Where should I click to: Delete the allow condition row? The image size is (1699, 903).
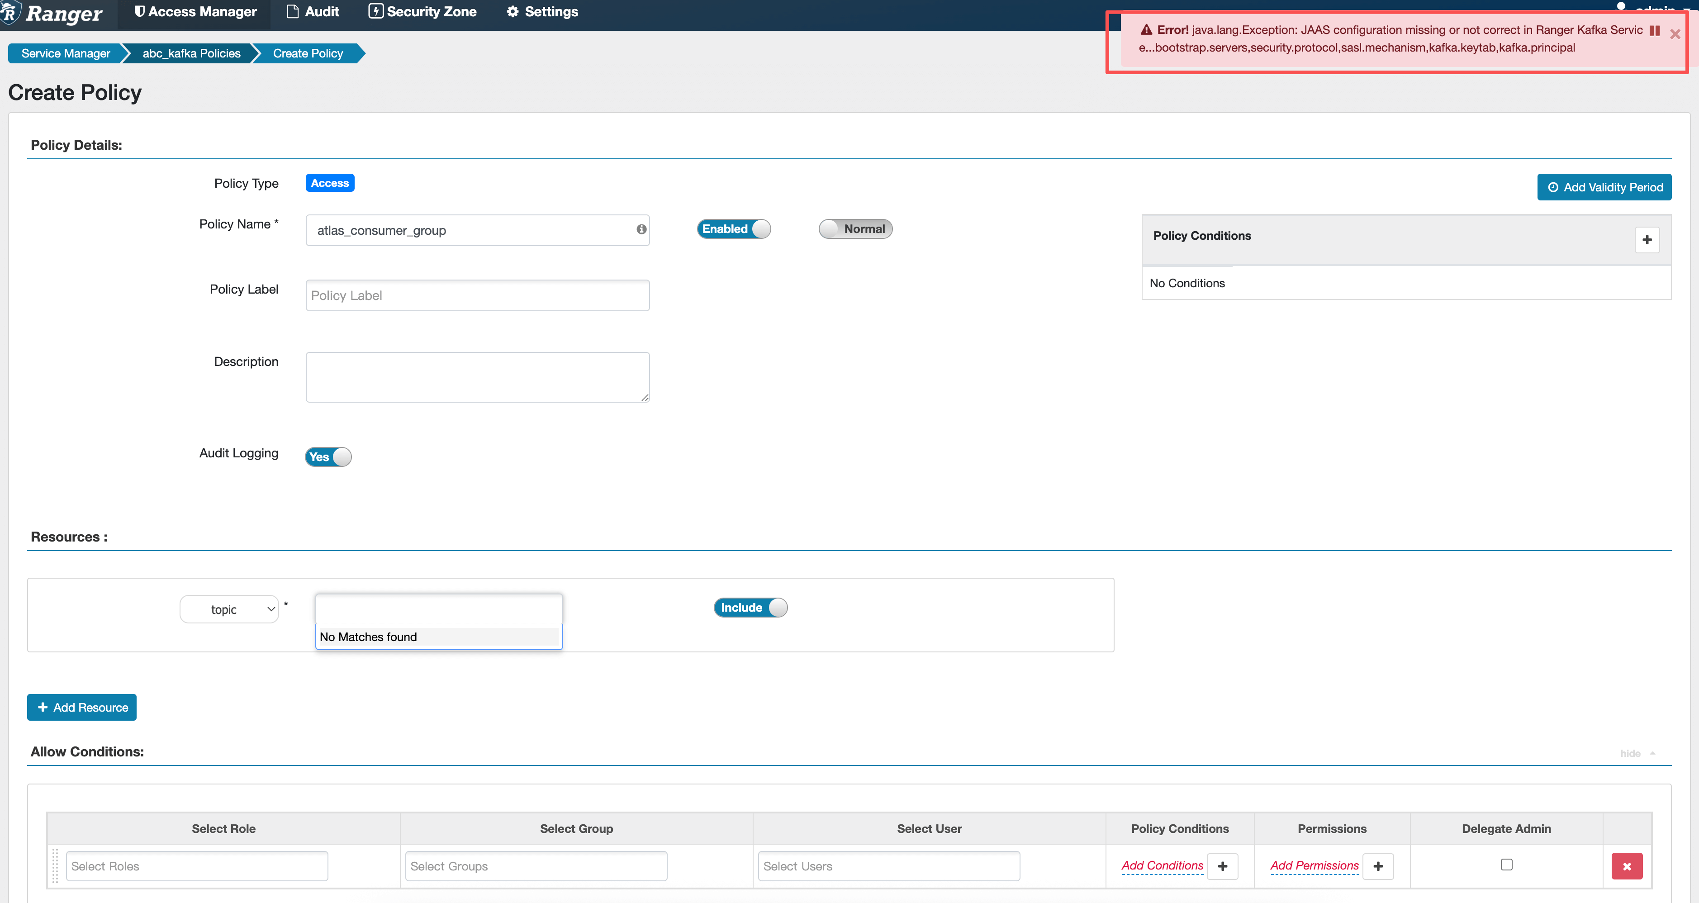[x=1627, y=866]
